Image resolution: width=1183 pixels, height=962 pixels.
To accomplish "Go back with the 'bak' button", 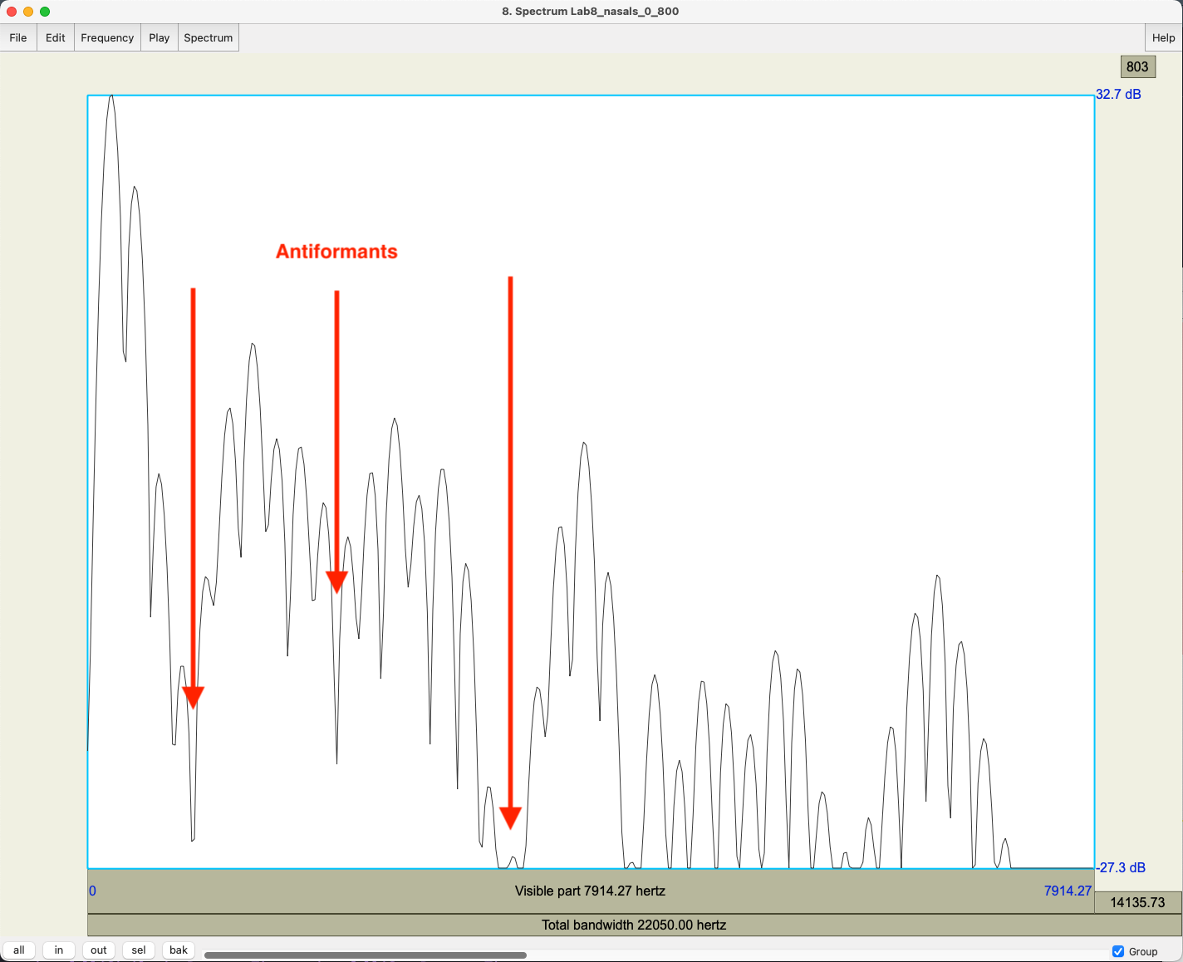I will pyautogui.click(x=179, y=950).
